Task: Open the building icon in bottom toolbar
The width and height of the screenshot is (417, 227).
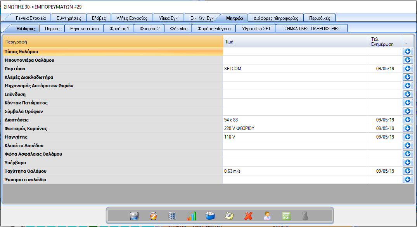Action: [x=172, y=216]
